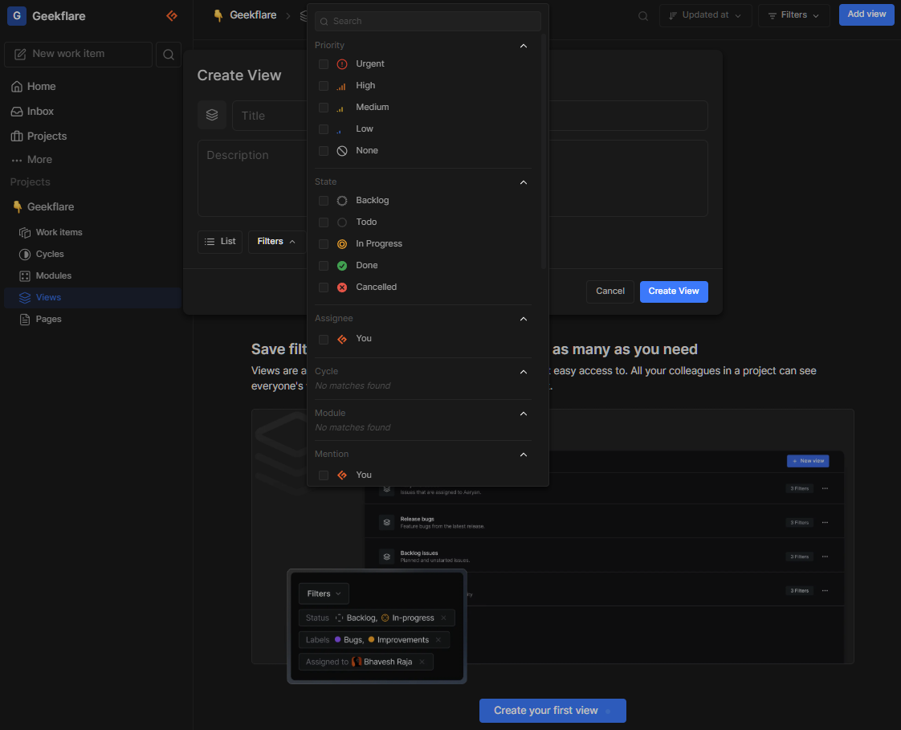This screenshot has width=901, height=730.
Task: Click the Add view button
Action: [x=866, y=14]
